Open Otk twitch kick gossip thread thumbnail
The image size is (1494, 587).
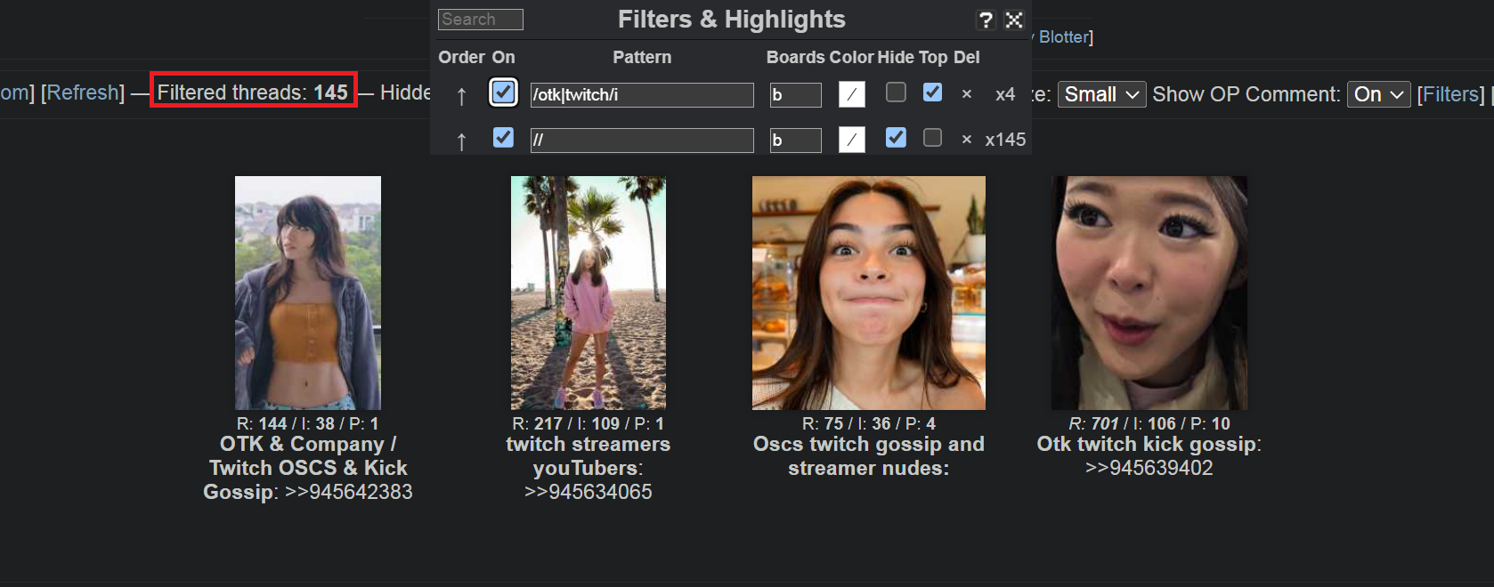point(1149,293)
